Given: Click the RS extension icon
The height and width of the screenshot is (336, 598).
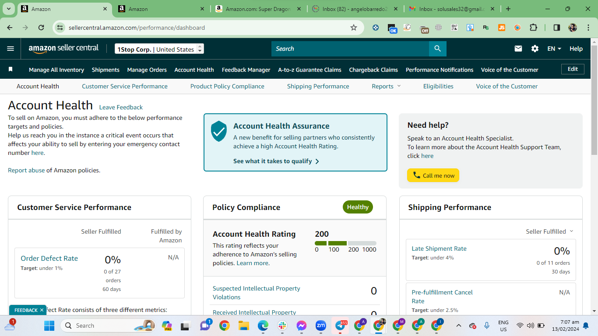Looking at the screenshot, I should click(x=486, y=28).
